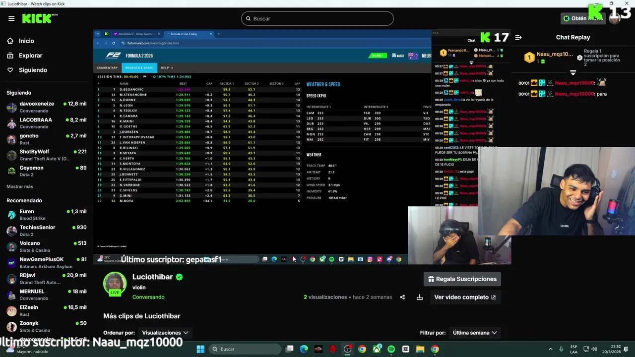Open the Xbox app from taskbar
The height and width of the screenshot is (357, 635).
[377, 349]
